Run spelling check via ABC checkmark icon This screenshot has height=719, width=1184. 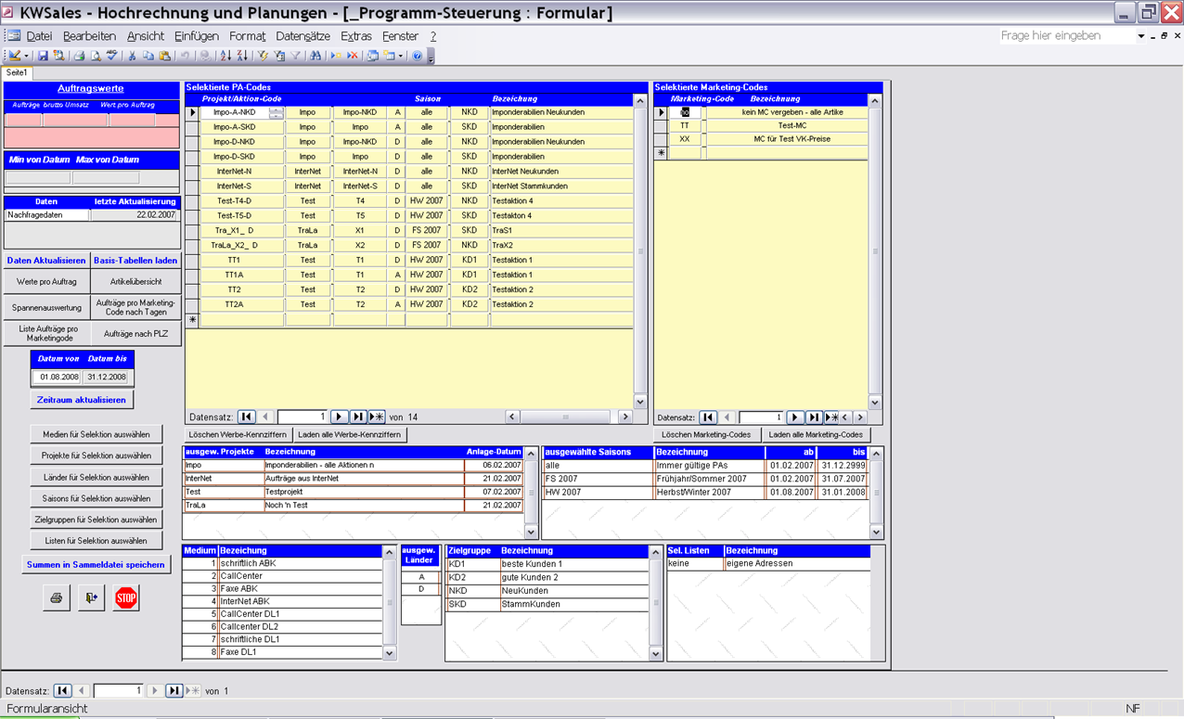pyautogui.click(x=111, y=56)
